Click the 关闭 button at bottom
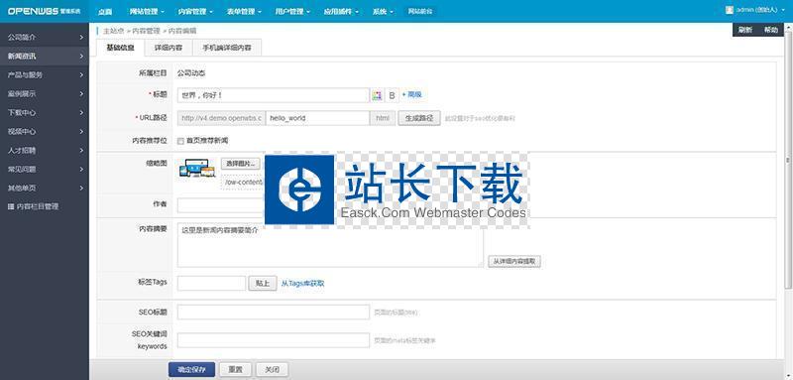The height and width of the screenshot is (380, 793). tap(272, 370)
